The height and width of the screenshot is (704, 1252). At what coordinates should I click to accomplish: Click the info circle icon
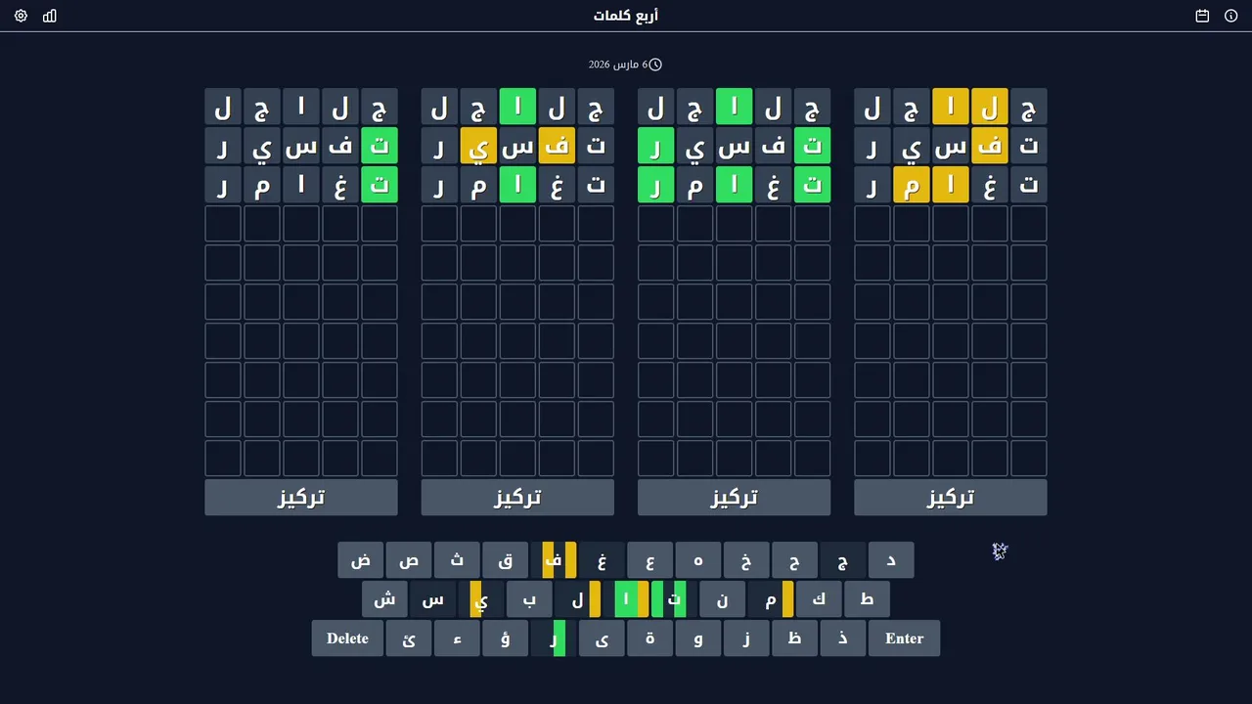1230,16
